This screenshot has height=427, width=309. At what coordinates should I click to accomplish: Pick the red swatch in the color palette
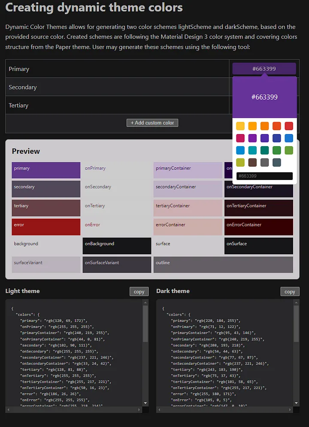[289, 126]
